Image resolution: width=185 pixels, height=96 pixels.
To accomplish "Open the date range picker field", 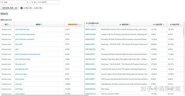I will 31,8.
